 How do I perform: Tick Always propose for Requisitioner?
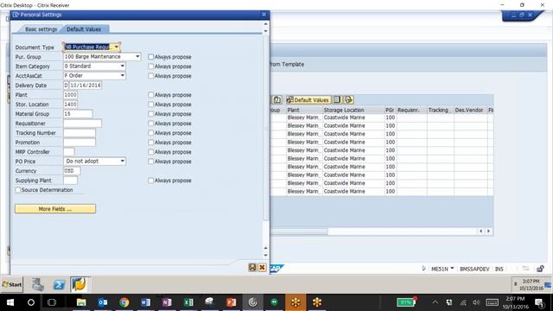pos(151,124)
